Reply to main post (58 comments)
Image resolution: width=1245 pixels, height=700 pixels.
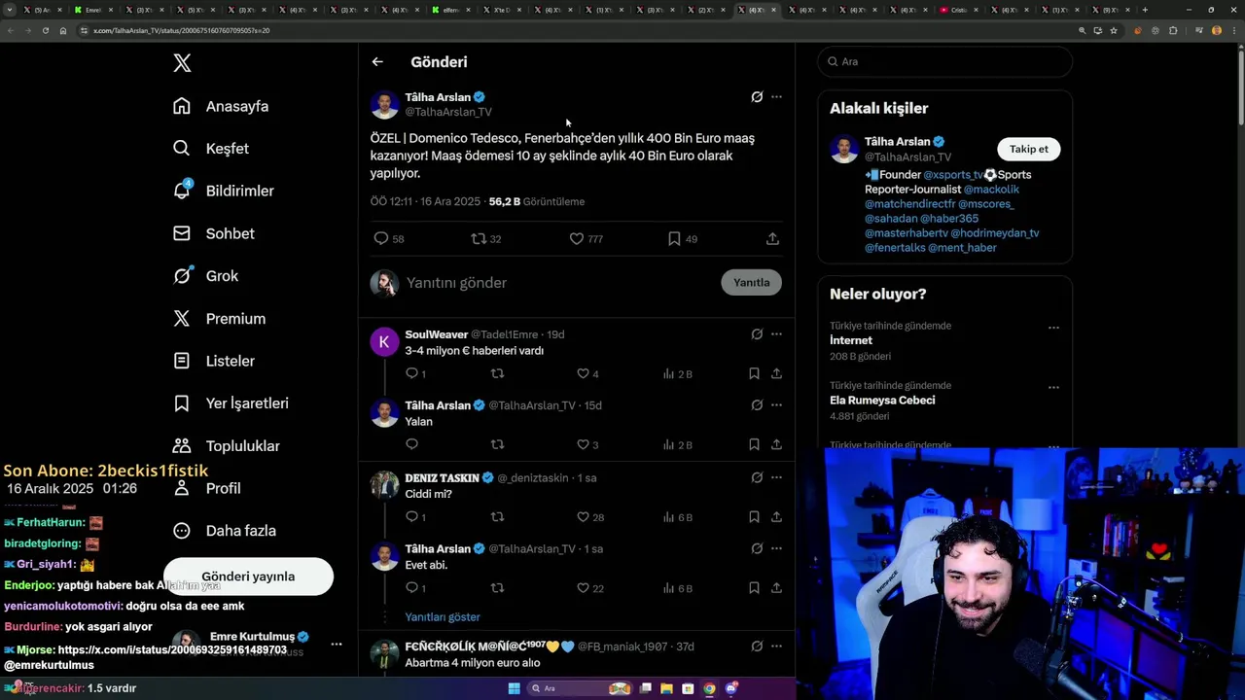point(388,238)
